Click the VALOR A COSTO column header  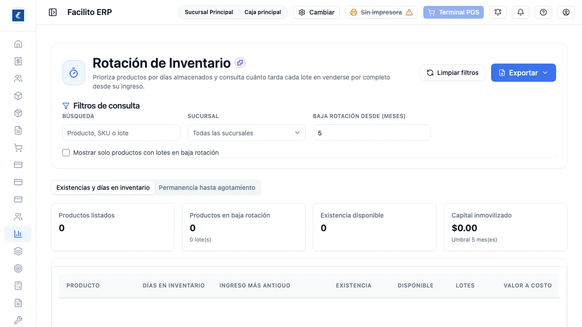tap(528, 286)
